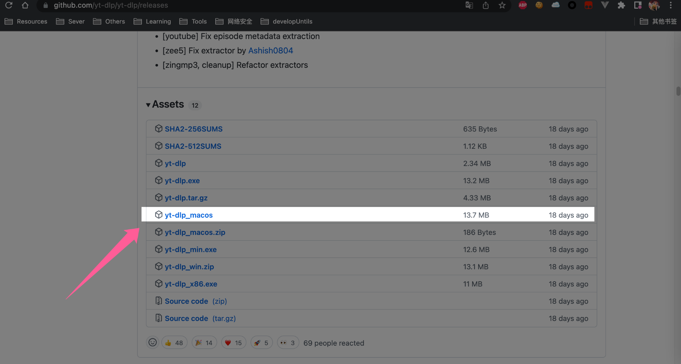Viewport: 681px width, 364px height.
Task: Download the yt-dlp_macos asset
Action: [x=189, y=215]
